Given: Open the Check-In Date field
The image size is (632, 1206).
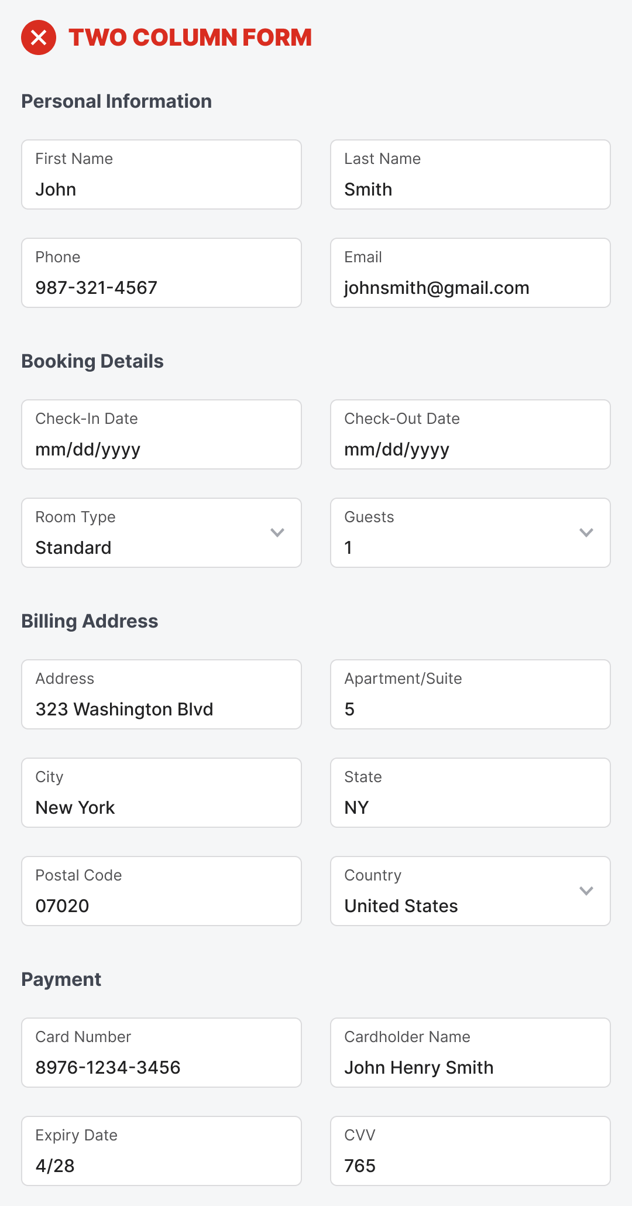Looking at the screenshot, I should 162,434.
